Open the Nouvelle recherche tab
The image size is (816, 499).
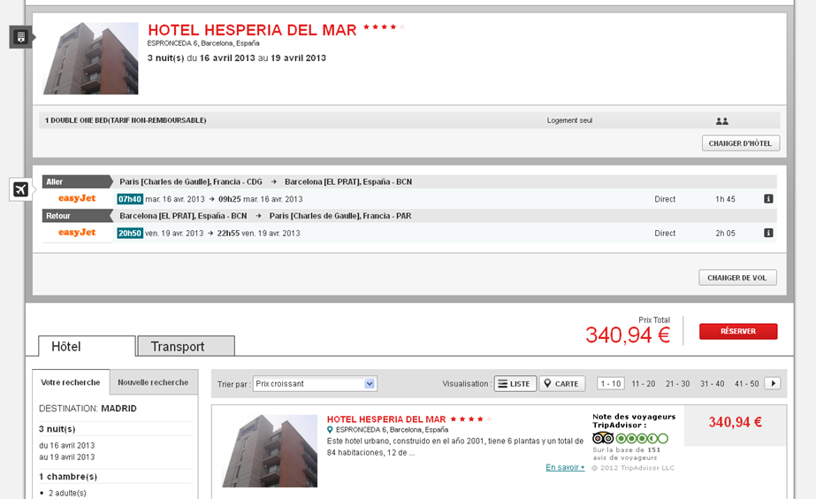[154, 382]
